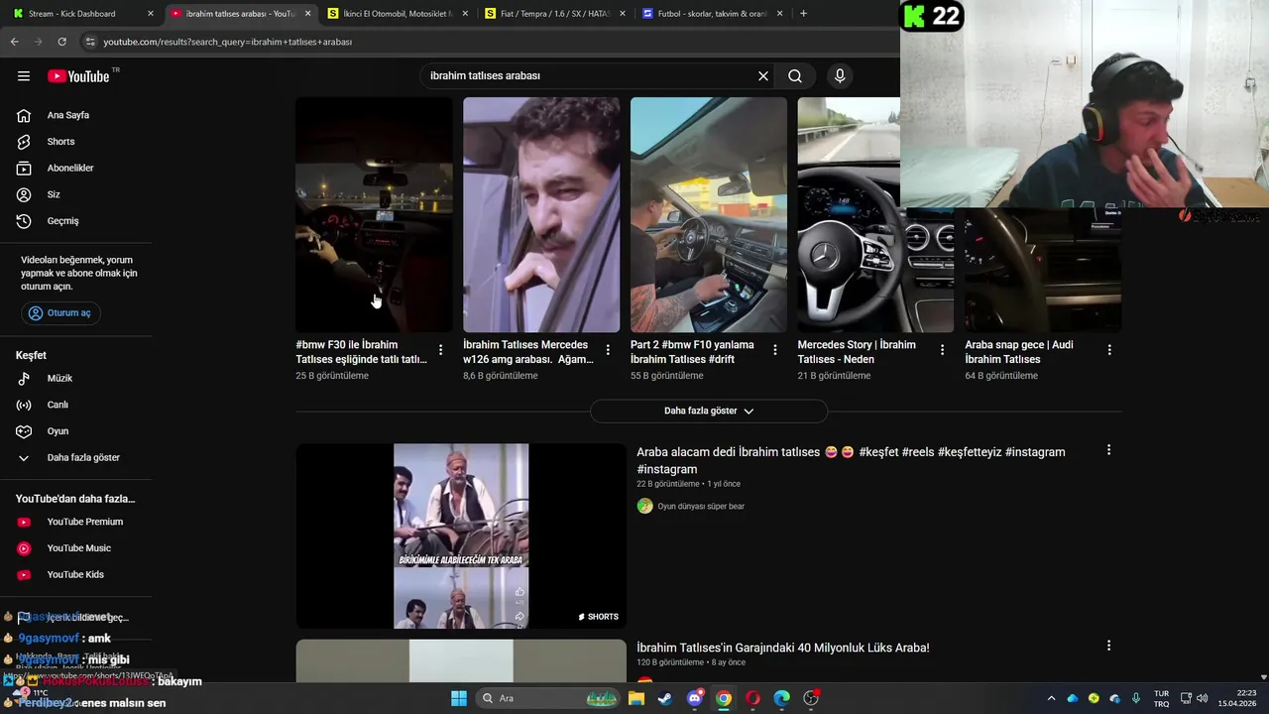Image resolution: width=1269 pixels, height=714 pixels.
Task: Show hidden system tray icons
Action: coord(1051,698)
